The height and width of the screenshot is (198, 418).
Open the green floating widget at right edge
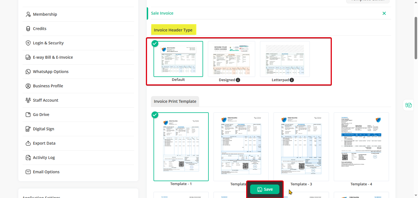pyautogui.click(x=409, y=105)
